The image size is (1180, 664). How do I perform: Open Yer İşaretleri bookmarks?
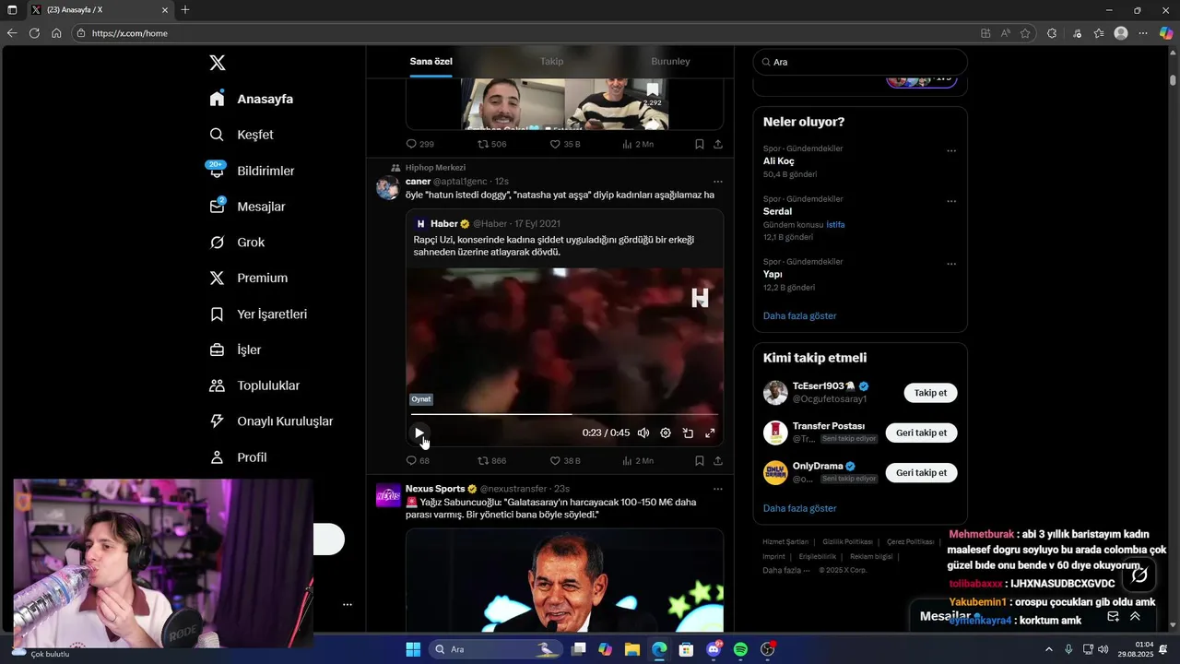click(x=259, y=314)
